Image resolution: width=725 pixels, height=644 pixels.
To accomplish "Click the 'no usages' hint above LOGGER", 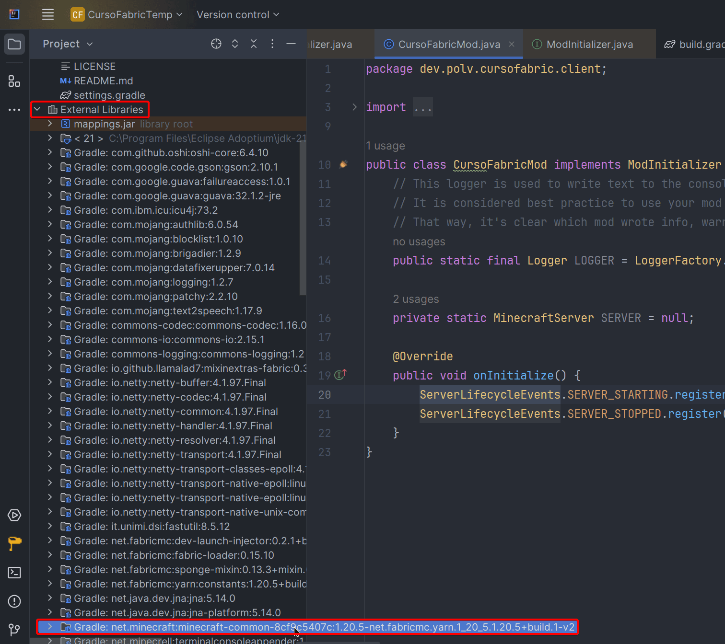I will [x=419, y=241].
